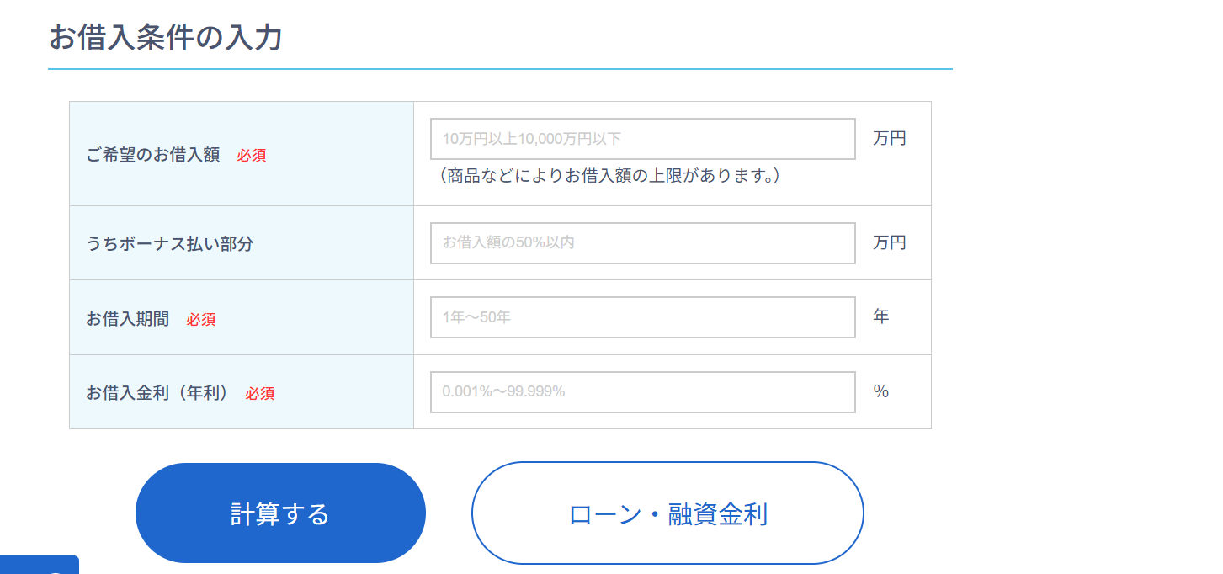Focus the お借入金利 percent input field
Screen dimensions: 1223x574
pos(642,392)
